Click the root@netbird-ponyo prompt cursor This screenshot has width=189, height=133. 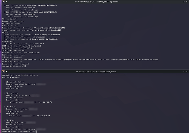[x=25, y=66]
